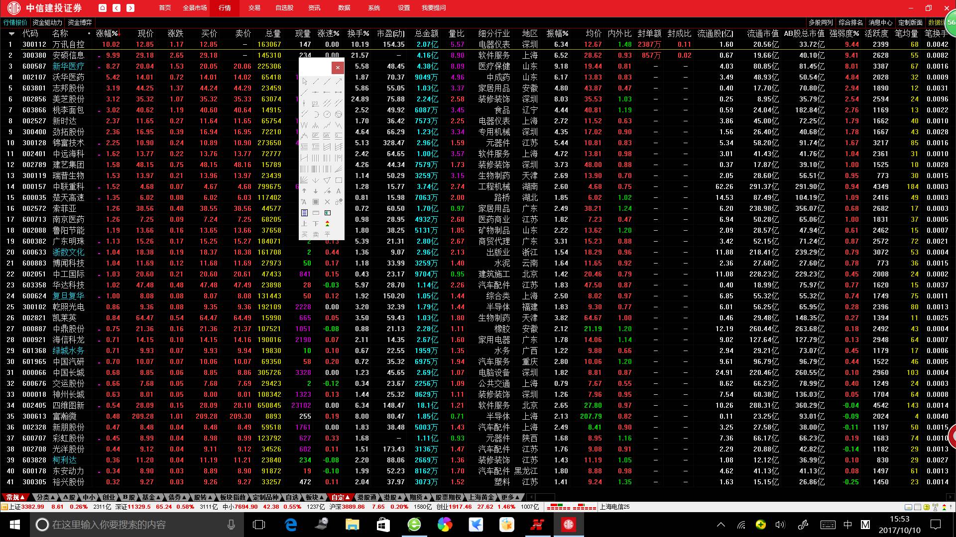Click the home icon in title bar
Viewport: 956px width, 537px height.
click(x=102, y=8)
